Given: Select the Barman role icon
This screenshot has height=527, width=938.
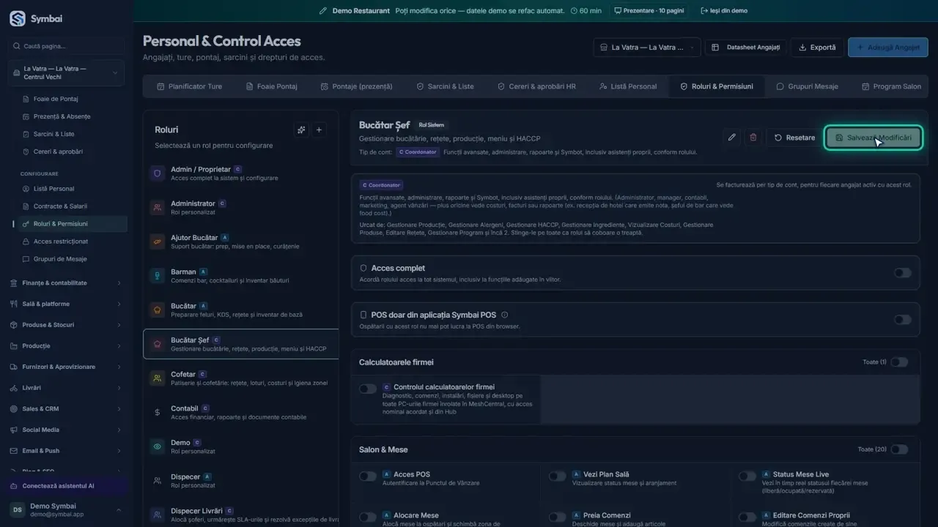Looking at the screenshot, I should pyautogui.click(x=157, y=275).
